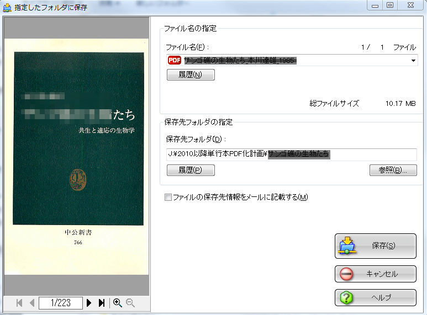Zoom out of the preview image
The image size is (427, 315).
130,303
